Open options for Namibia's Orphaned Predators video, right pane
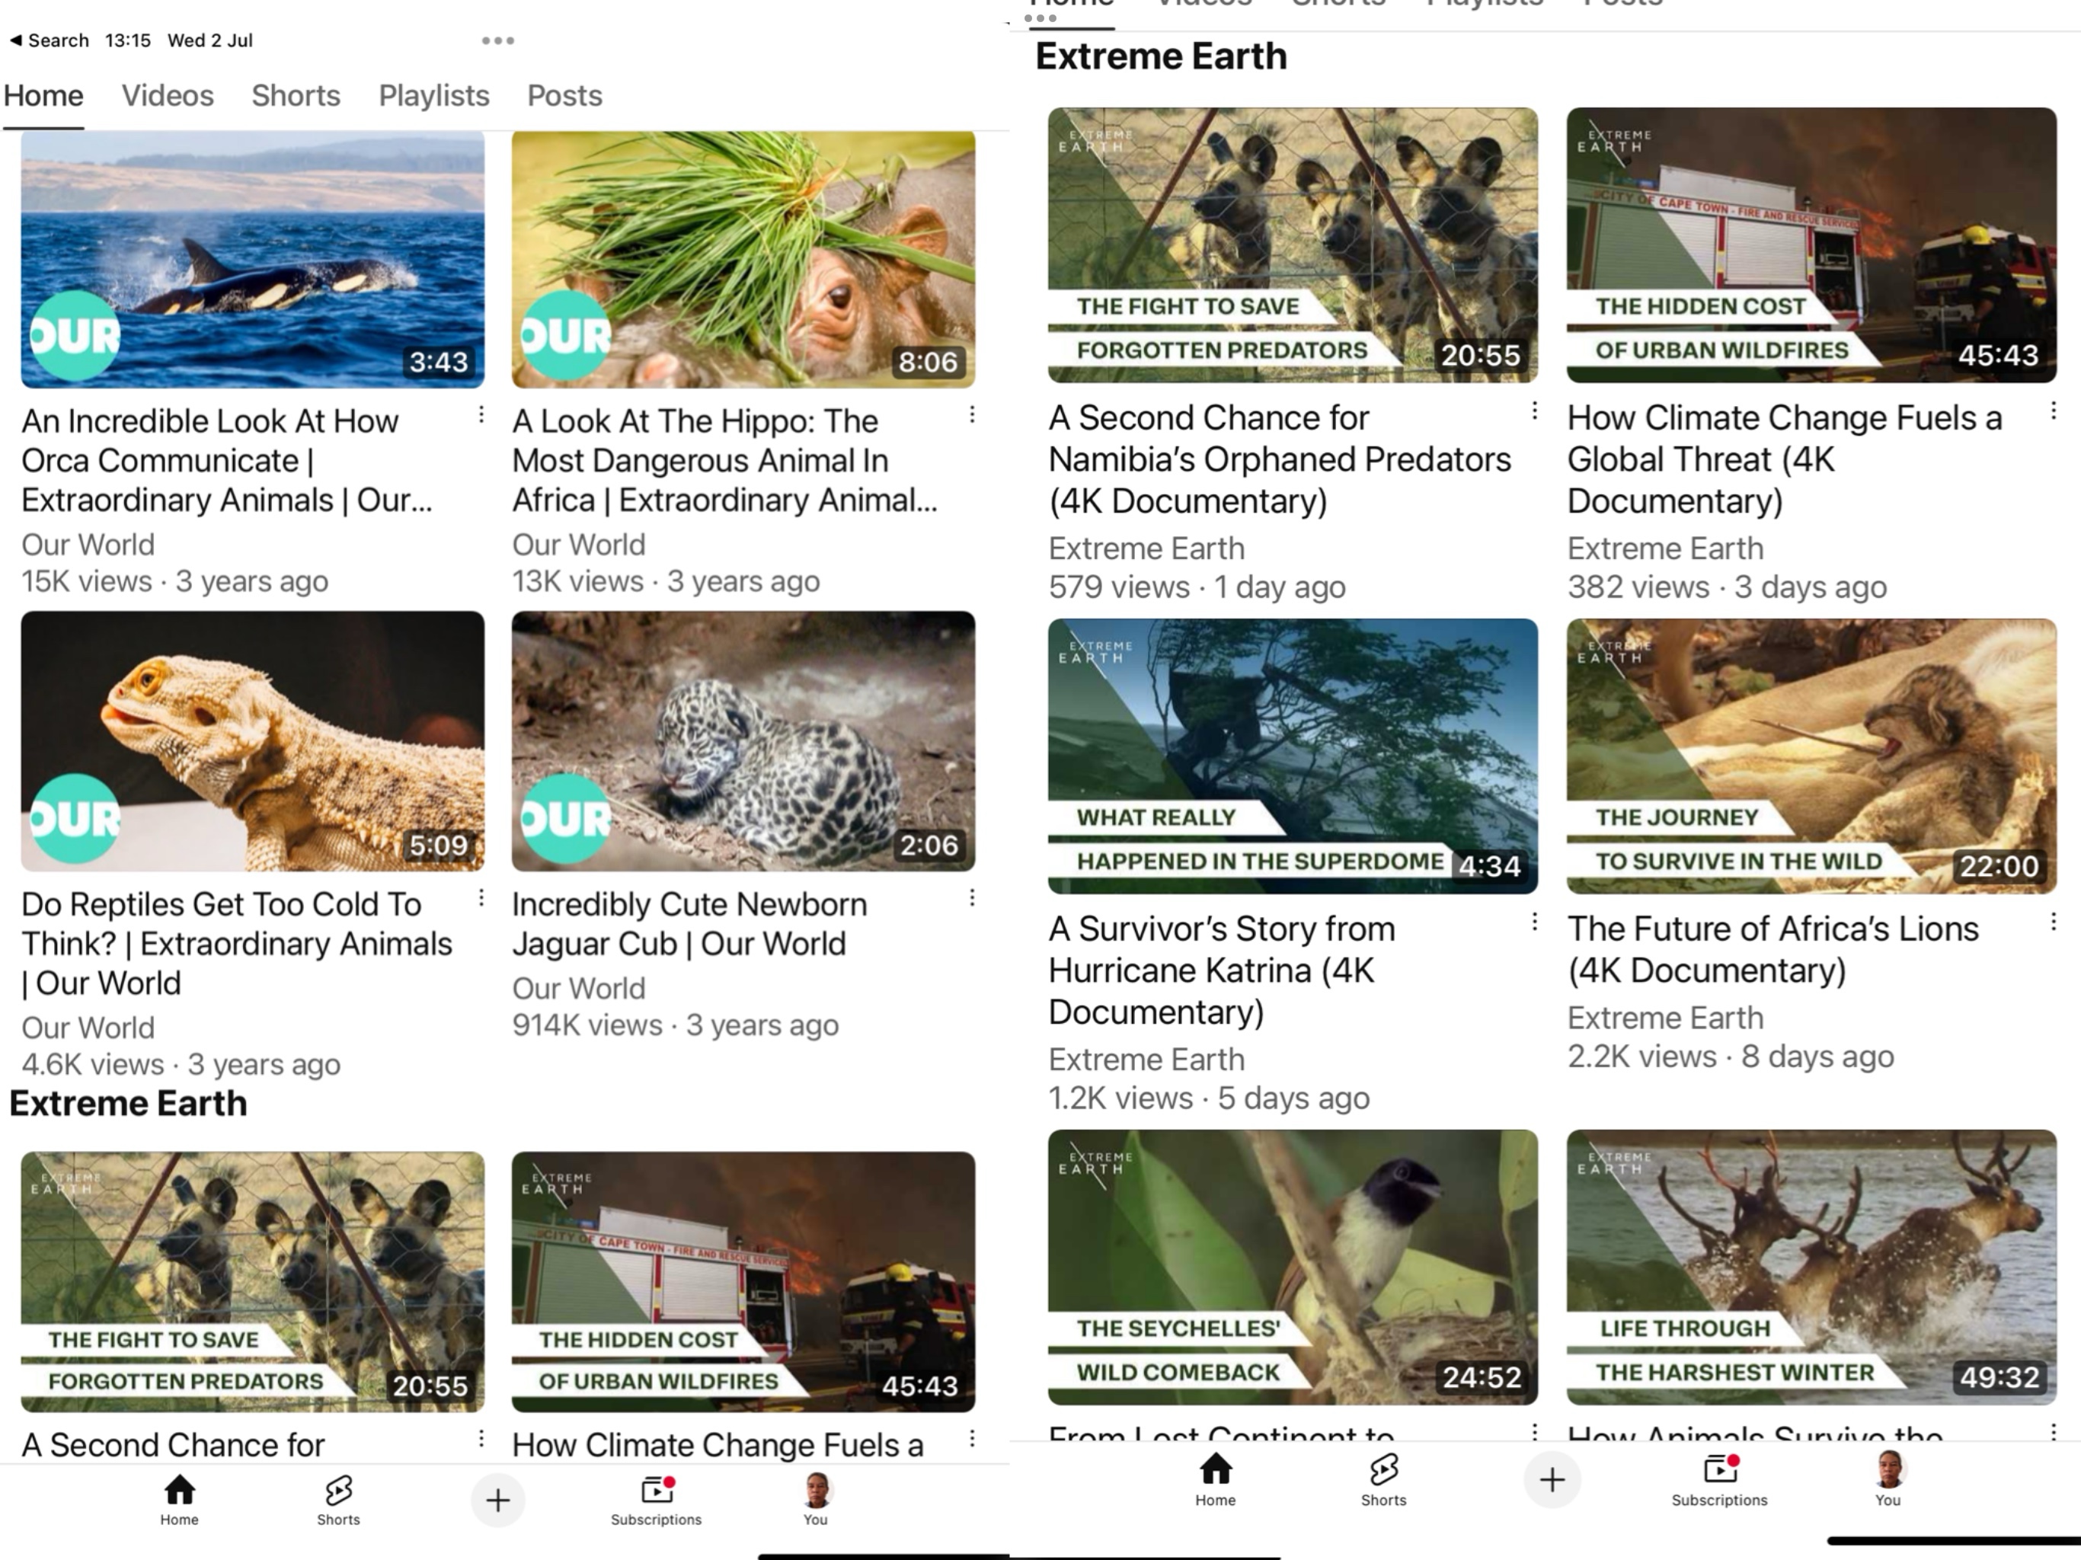The width and height of the screenshot is (2081, 1560). tap(1534, 411)
